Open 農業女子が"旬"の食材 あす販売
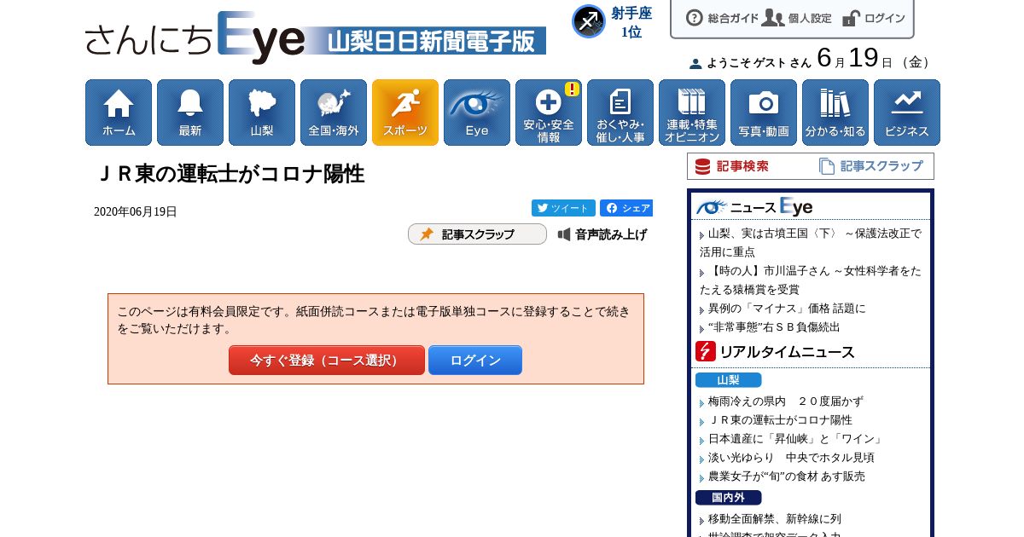This screenshot has height=537, width=1024. (787, 476)
